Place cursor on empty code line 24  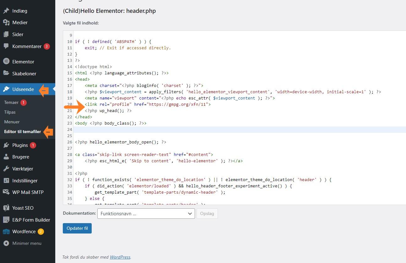(x=240, y=129)
